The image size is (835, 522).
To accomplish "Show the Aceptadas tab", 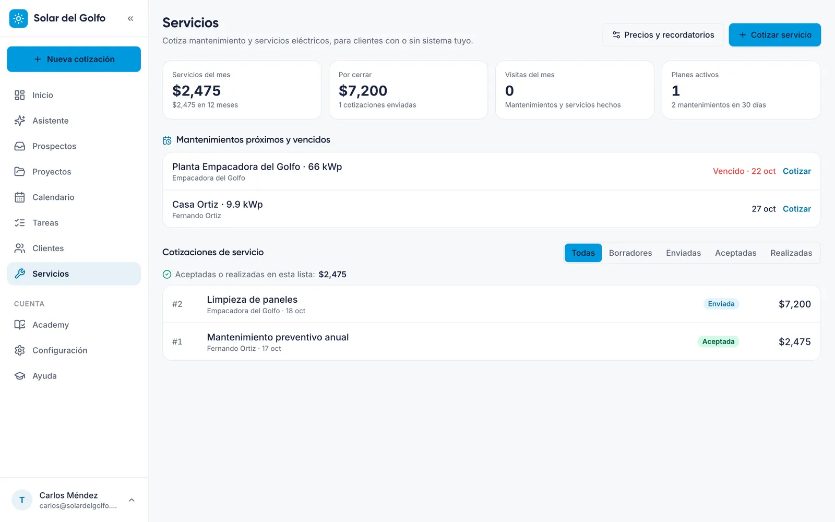I will 735,253.
